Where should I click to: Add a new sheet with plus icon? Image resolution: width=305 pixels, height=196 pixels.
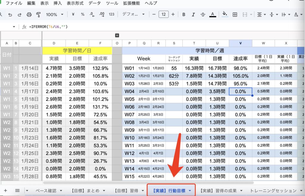pyautogui.click(x=5, y=190)
